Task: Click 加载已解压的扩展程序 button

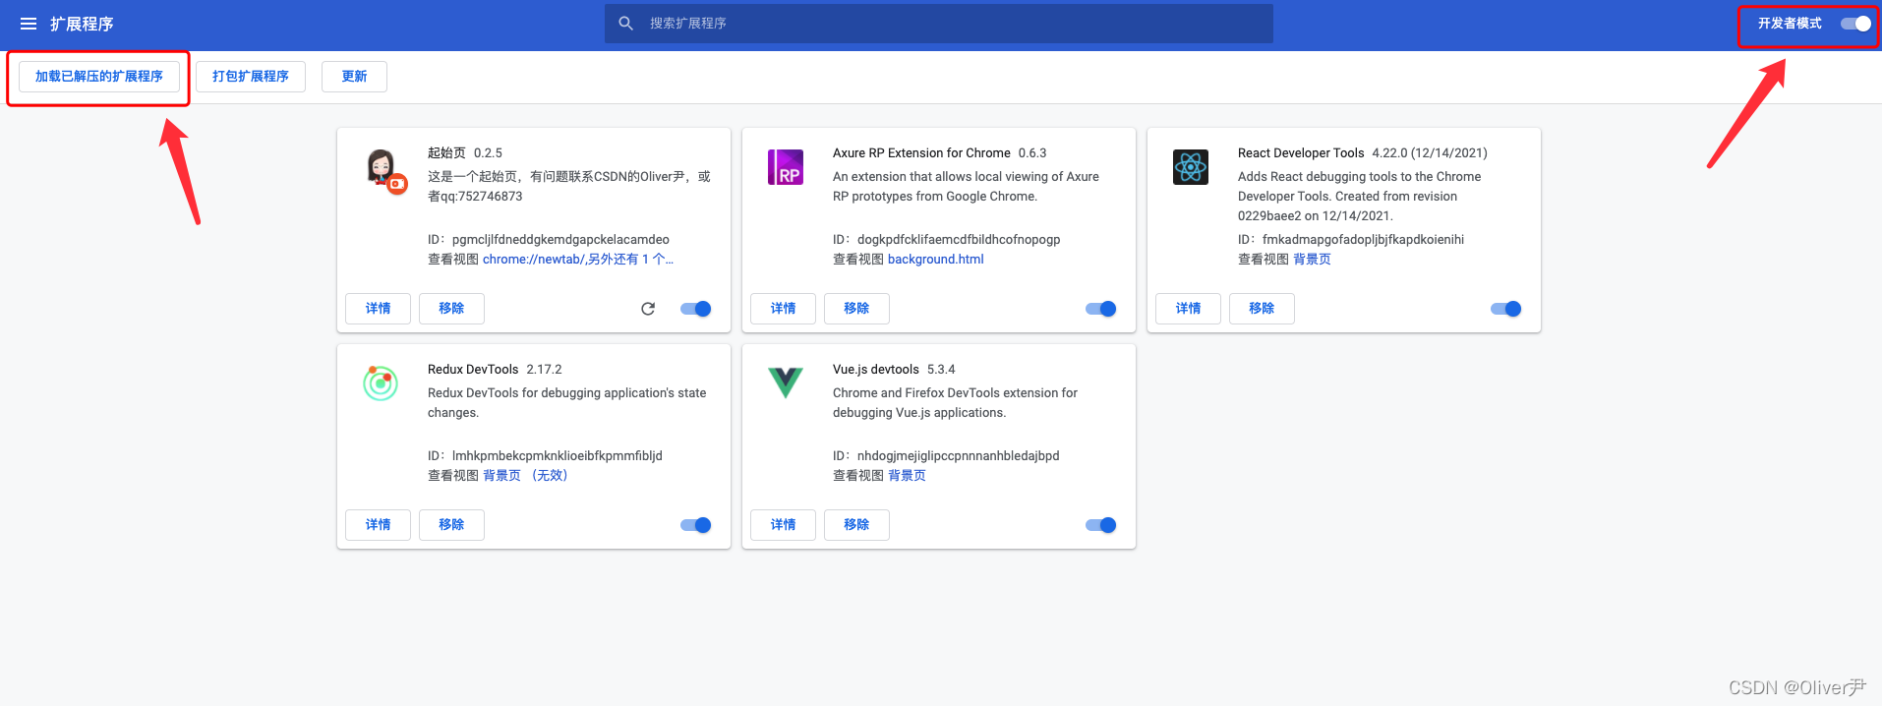Action: 99,77
